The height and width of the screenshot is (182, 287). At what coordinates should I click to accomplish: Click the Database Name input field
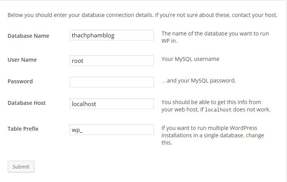point(111,35)
